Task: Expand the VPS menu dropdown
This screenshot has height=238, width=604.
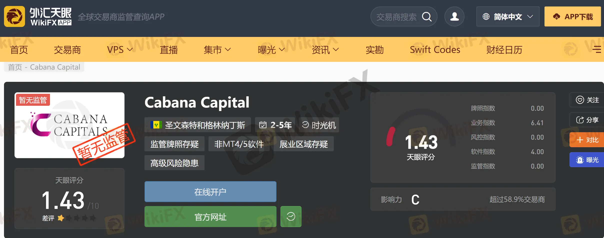Action: point(120,50)
